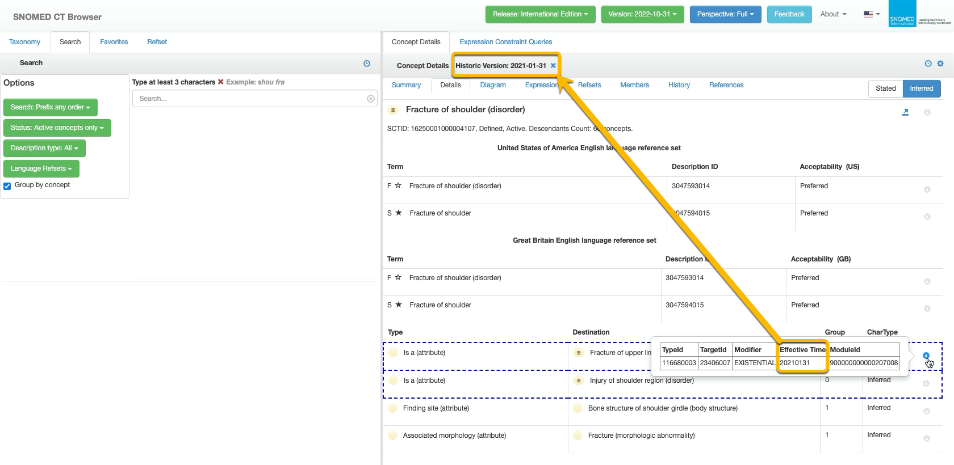954x465 pixels.
Task: Click the TargetId value 23406007
Action: pos(715,363)
